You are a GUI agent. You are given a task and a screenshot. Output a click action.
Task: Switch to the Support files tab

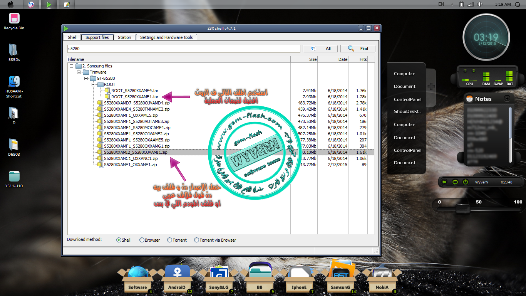click(97, 37)
